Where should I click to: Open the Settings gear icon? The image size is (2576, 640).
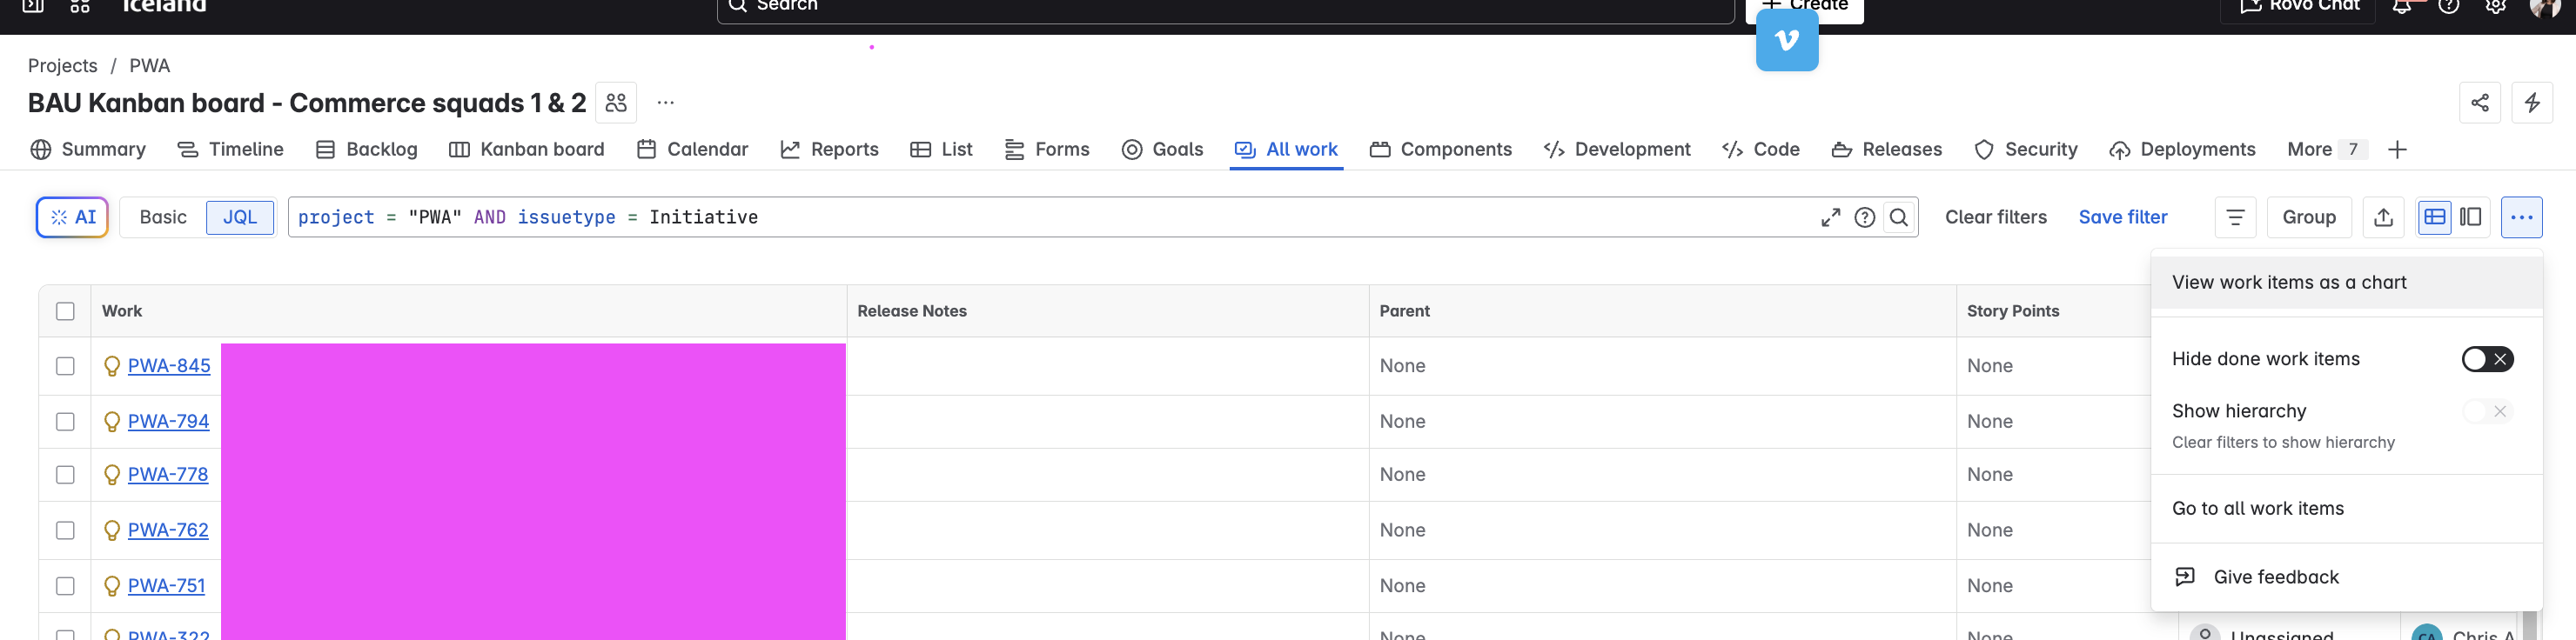pos(2496,6)
